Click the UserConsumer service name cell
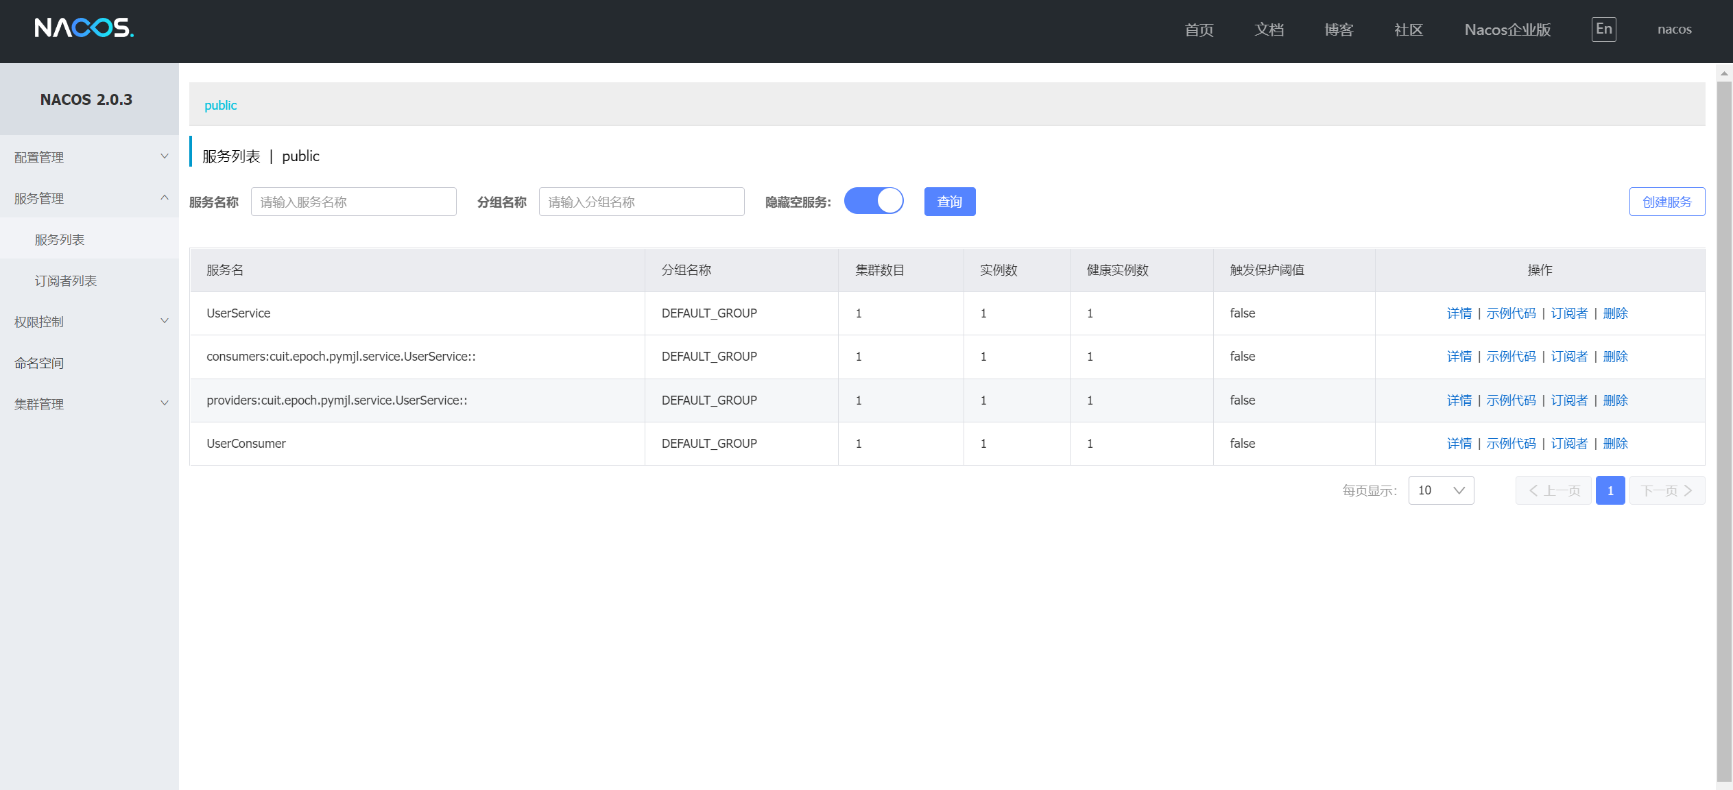 pyautogui.click(x=417, y=444)
